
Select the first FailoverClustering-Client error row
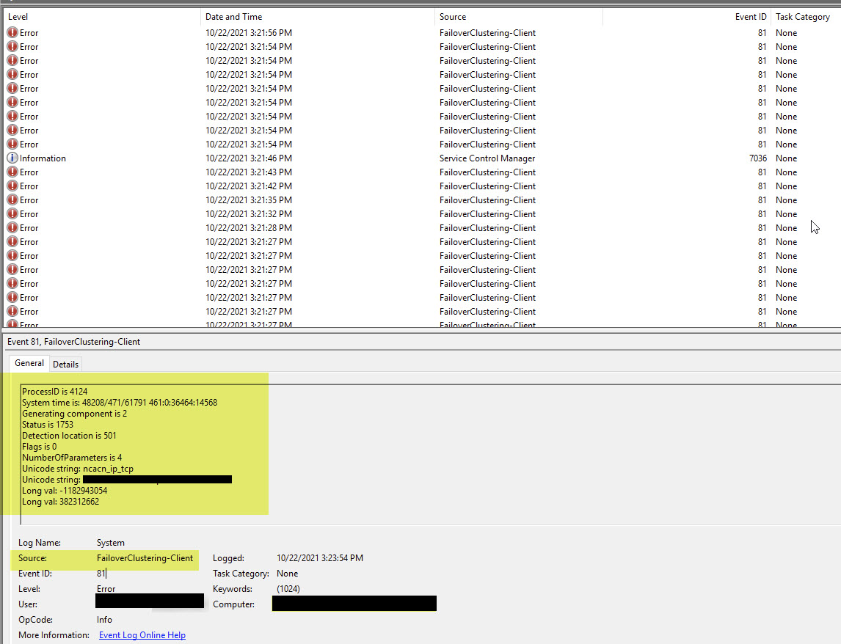[x=294, y=32]
